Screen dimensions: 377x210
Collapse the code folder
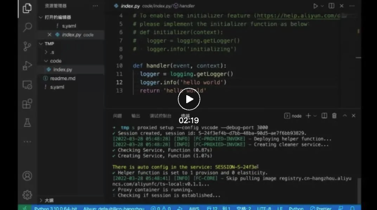tap(46, 61)
